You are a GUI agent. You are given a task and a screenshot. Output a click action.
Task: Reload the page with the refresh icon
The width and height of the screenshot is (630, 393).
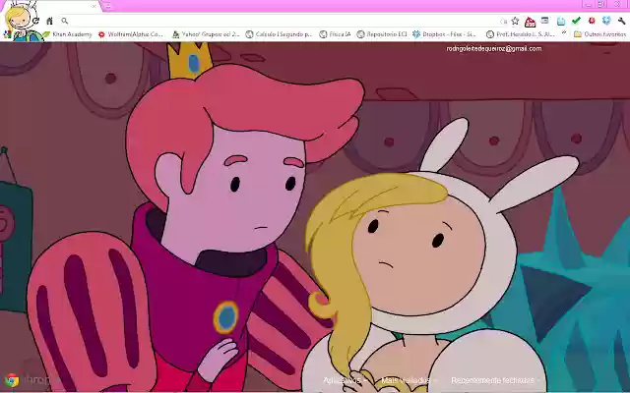(35, 21)
